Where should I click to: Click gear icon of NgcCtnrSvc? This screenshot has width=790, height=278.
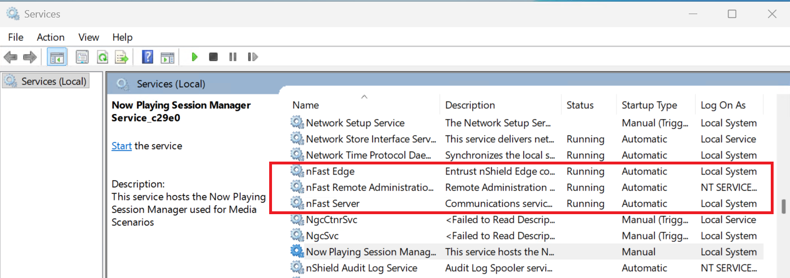297,220
